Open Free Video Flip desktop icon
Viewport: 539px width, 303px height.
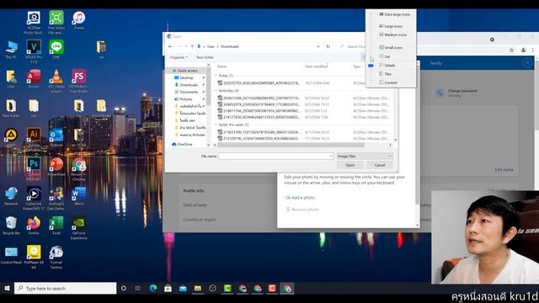(x=56, y=23)
